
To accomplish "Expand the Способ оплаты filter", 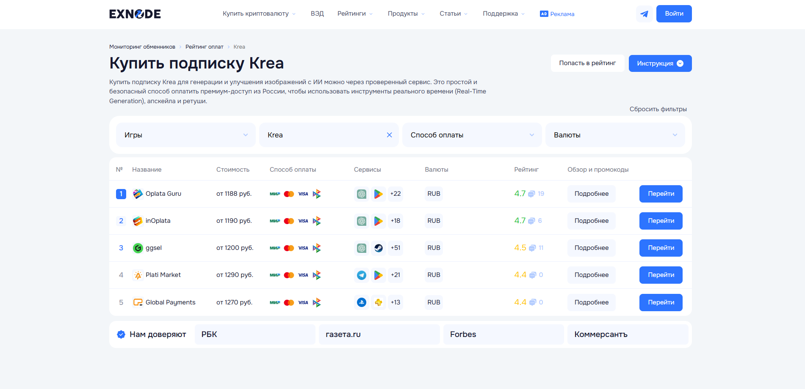I will (472, 135).
